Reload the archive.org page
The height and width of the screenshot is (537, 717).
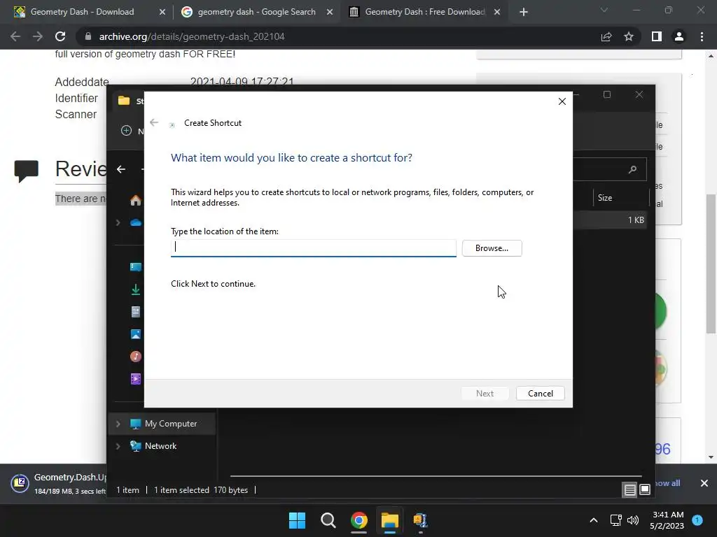point(60,36)
